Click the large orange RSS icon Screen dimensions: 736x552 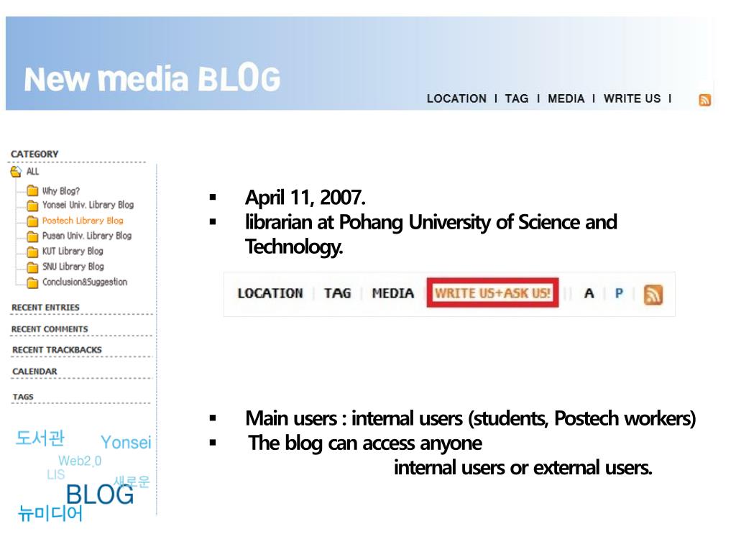pyautogui.click(x=653, y=295)
